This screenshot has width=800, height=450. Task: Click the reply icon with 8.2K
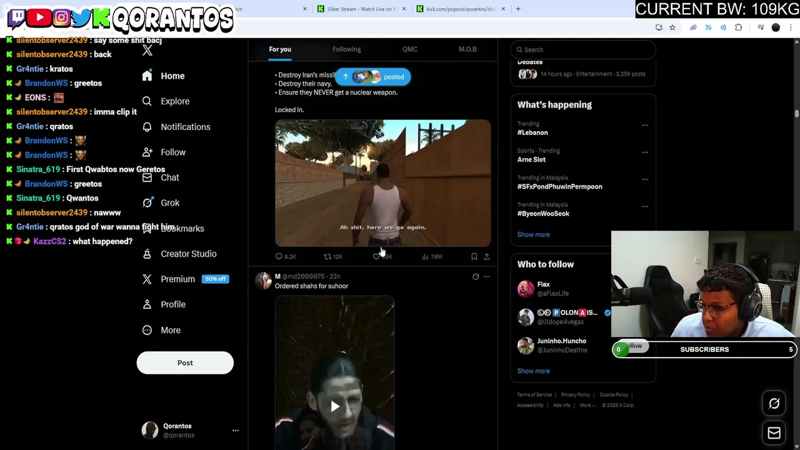coord(279,256)
